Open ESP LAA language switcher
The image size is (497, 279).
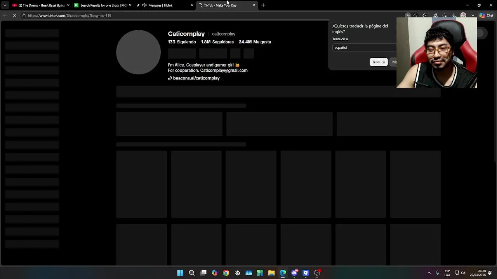click(447, 273)
